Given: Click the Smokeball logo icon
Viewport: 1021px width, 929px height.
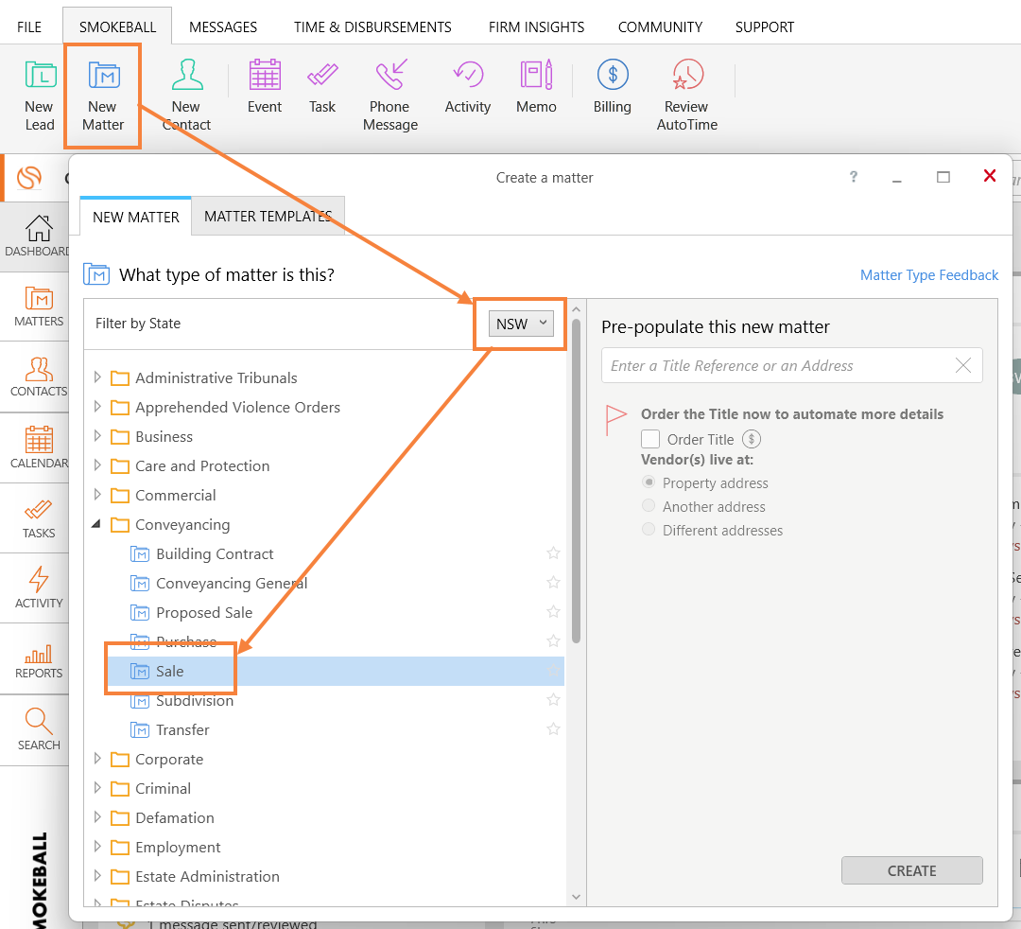Looking at the screenshot, I should pyautogui.click(x=29, y=177).
